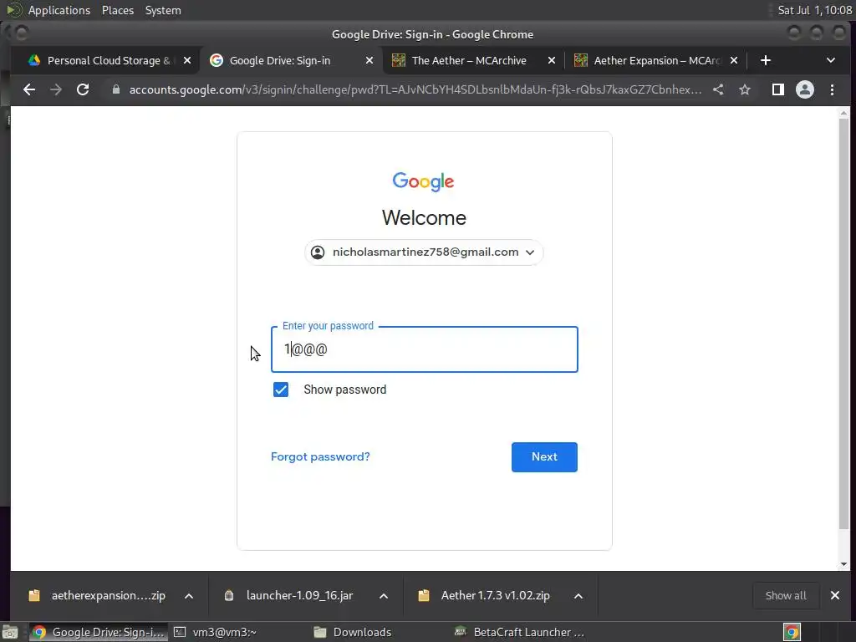Screen dimensions: 856x642
Task: Expand options for Aether 1.7.3 v1.02.zip download
Action: (x=578, y=596)
